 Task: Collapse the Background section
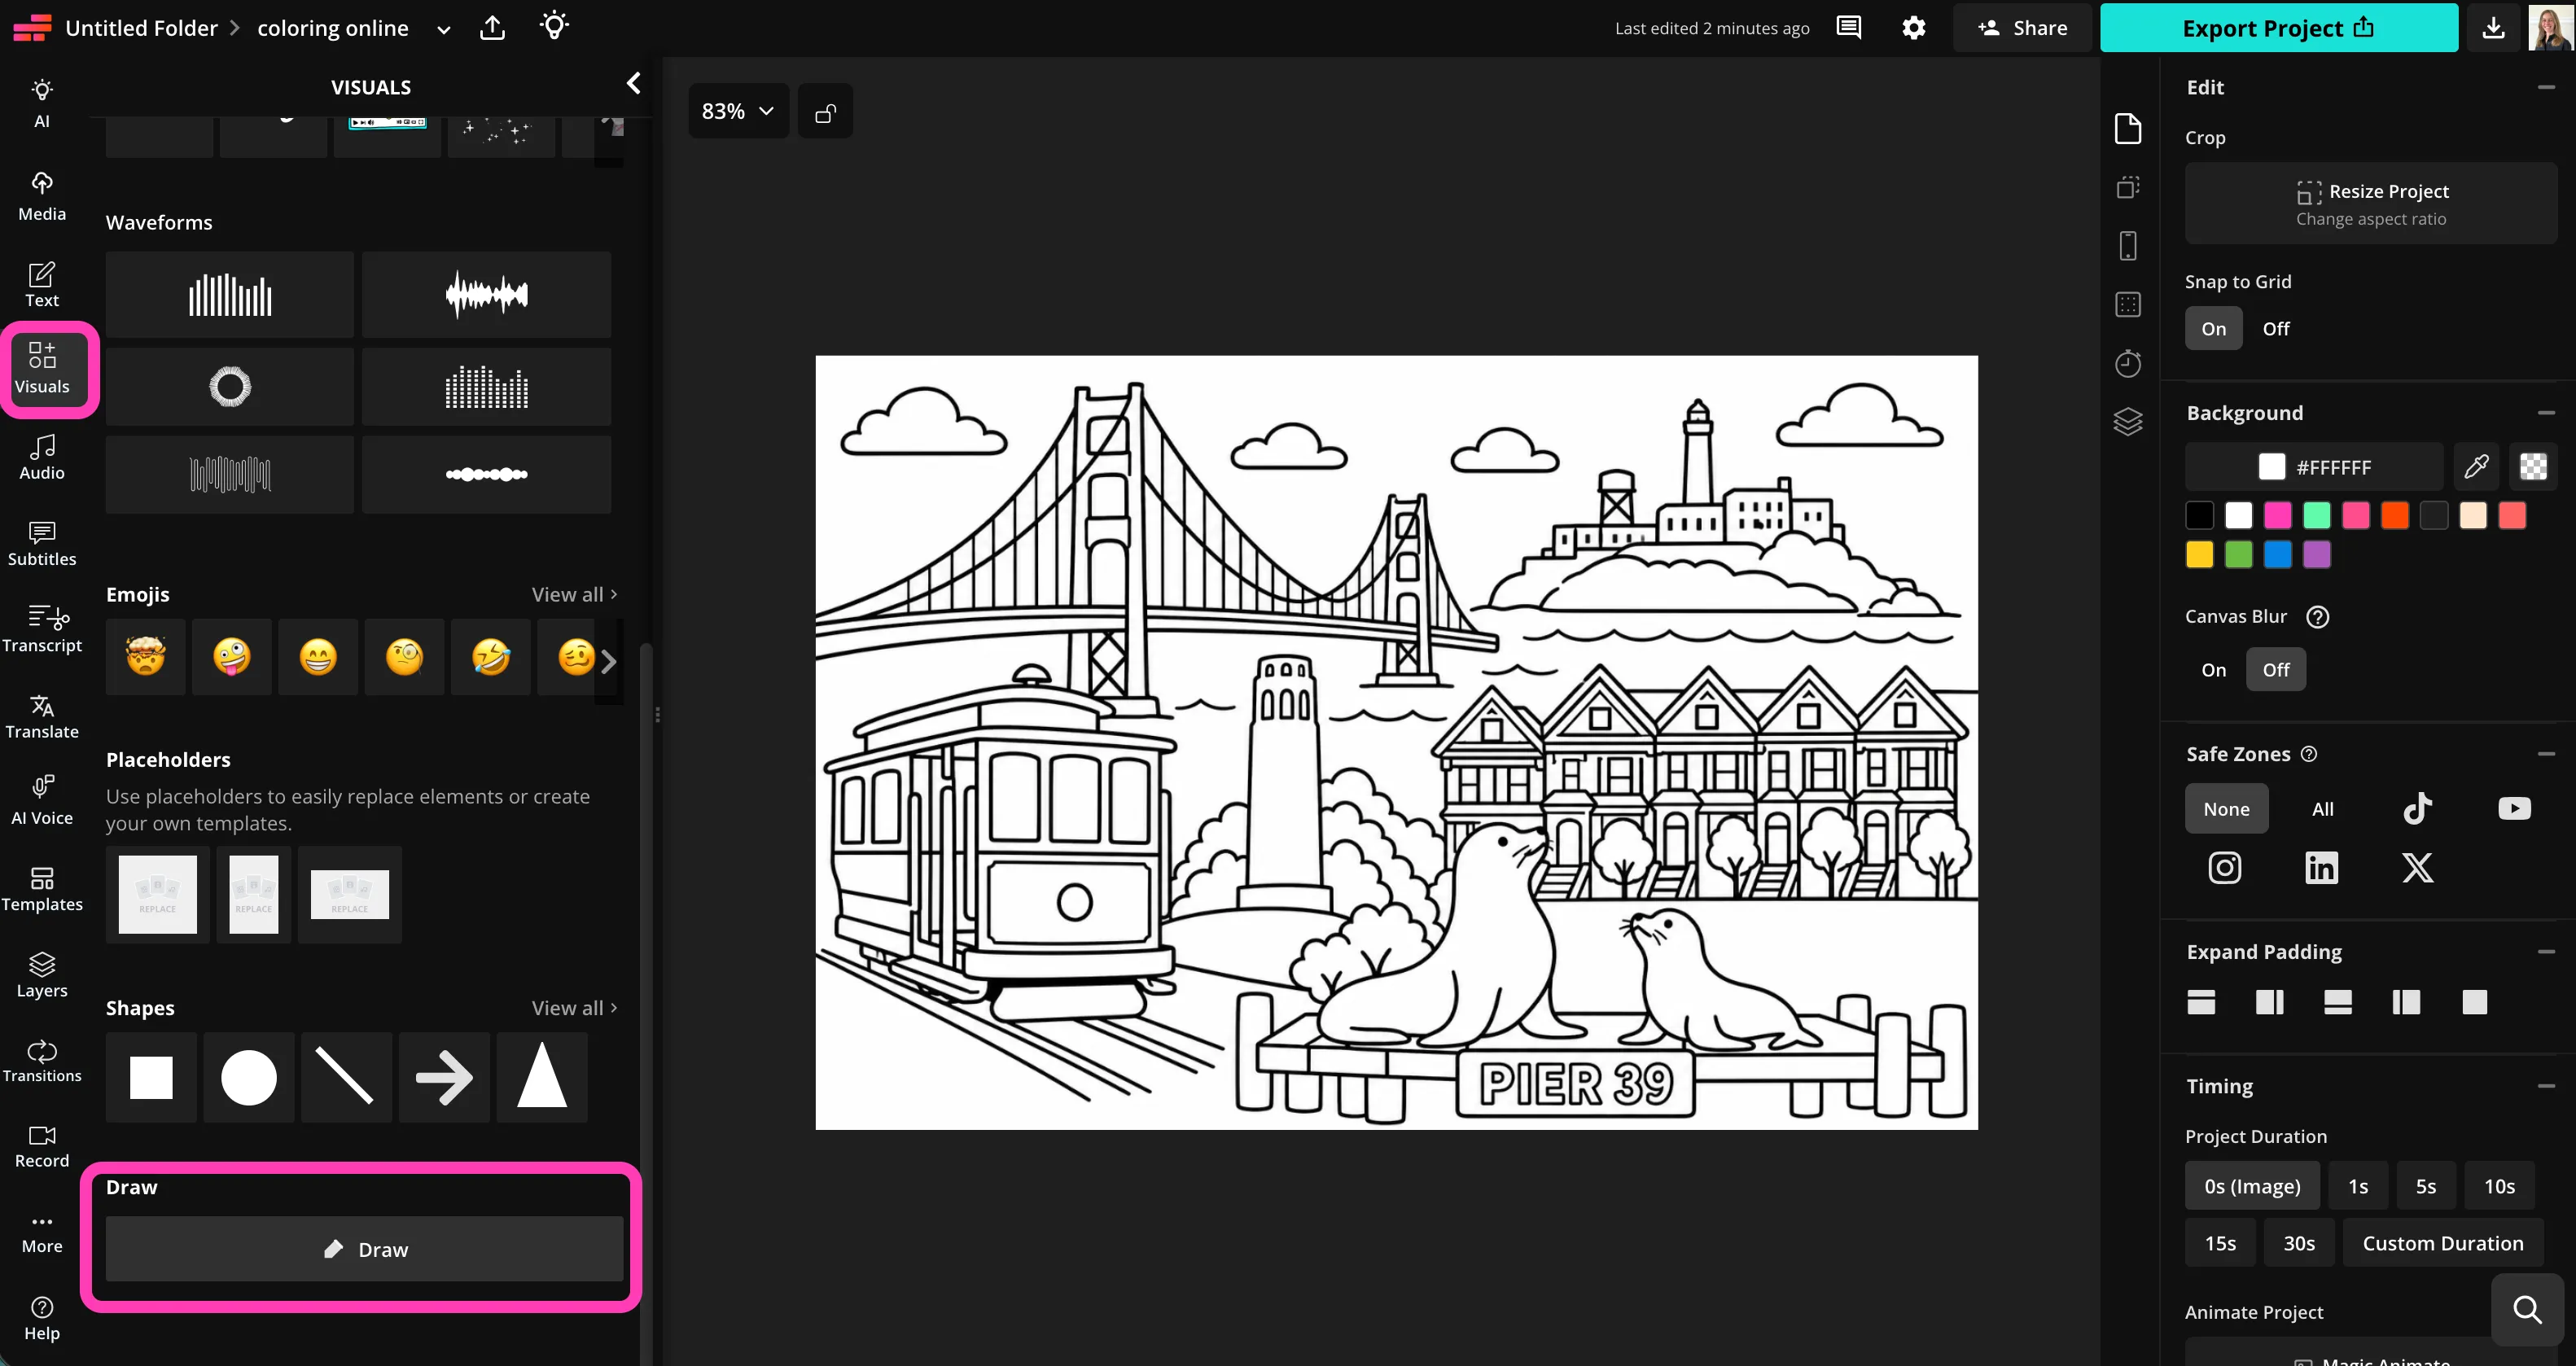tap(2546, 413)
